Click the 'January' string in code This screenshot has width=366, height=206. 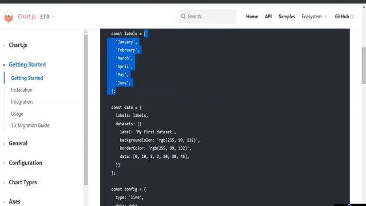(126, 42)
